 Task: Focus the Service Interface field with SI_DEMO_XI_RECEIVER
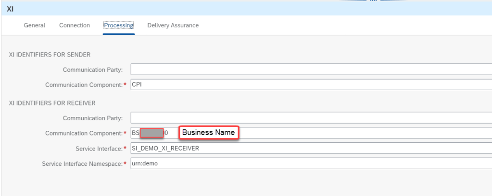tap(311, 148)
